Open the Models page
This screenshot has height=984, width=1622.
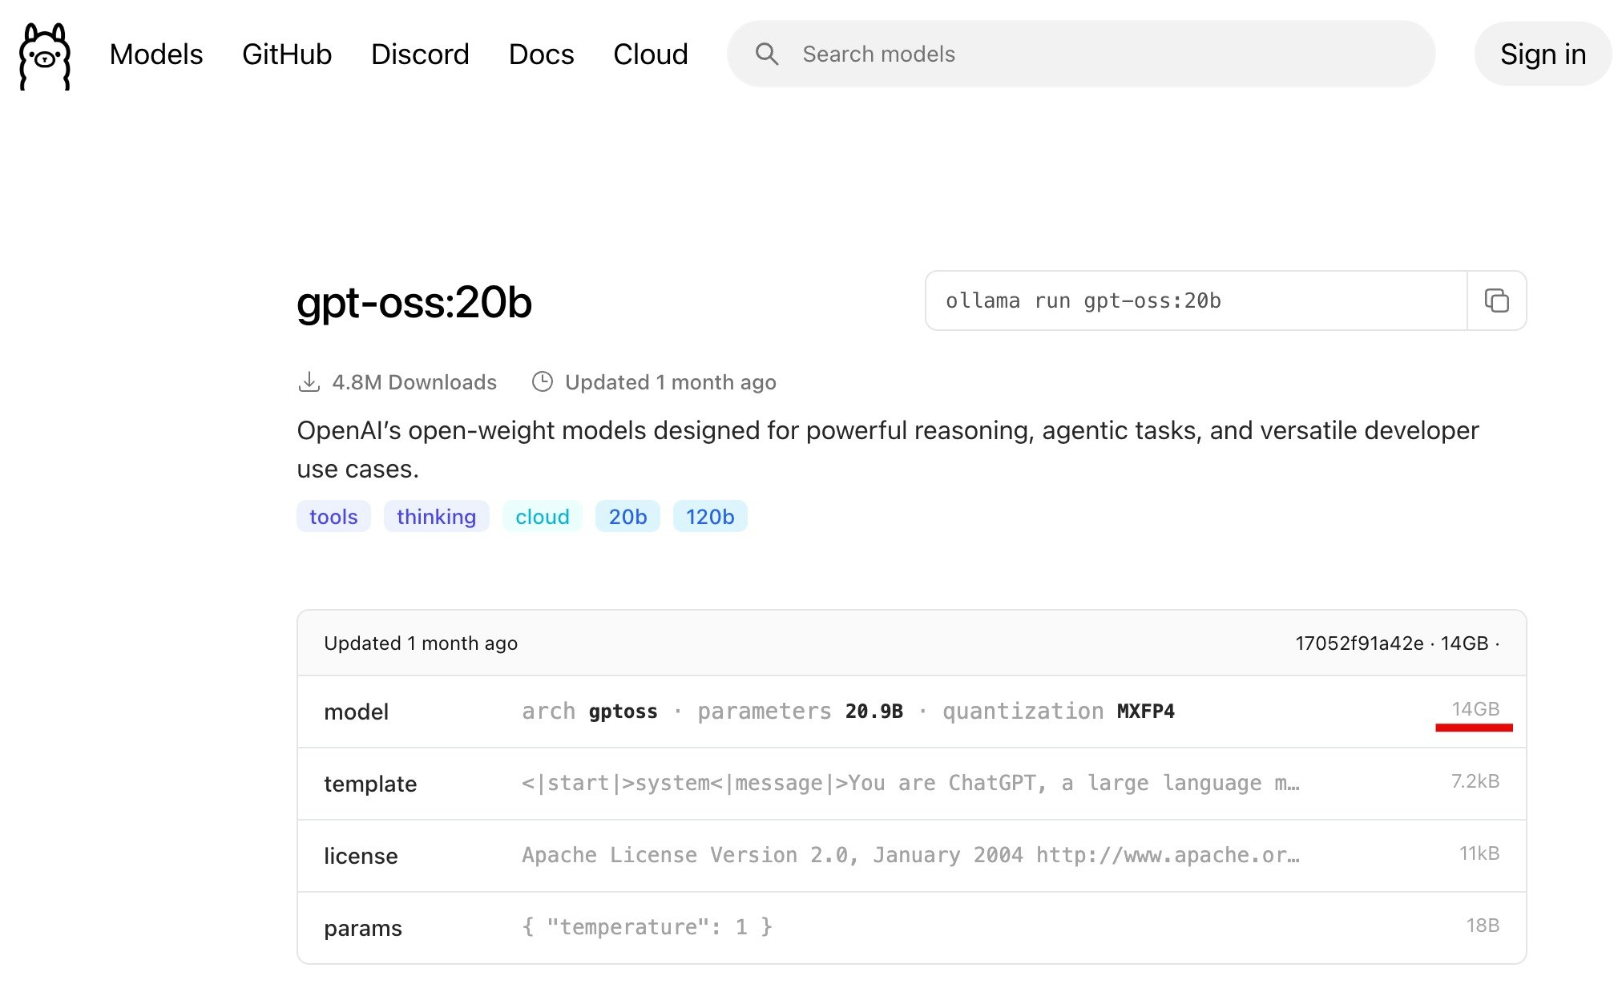pyautogui.click(x=156, y=54)
